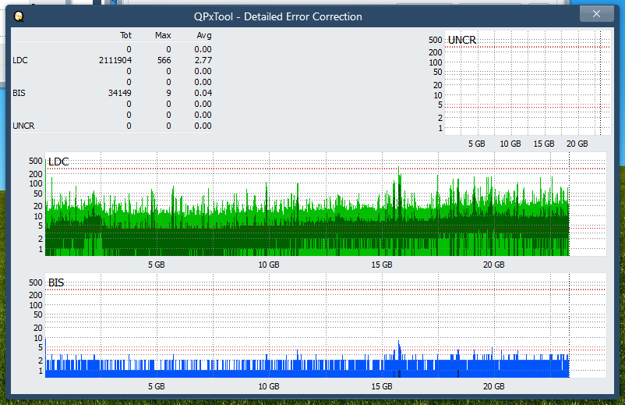Click the LDC max value 566

pos(164,60)
